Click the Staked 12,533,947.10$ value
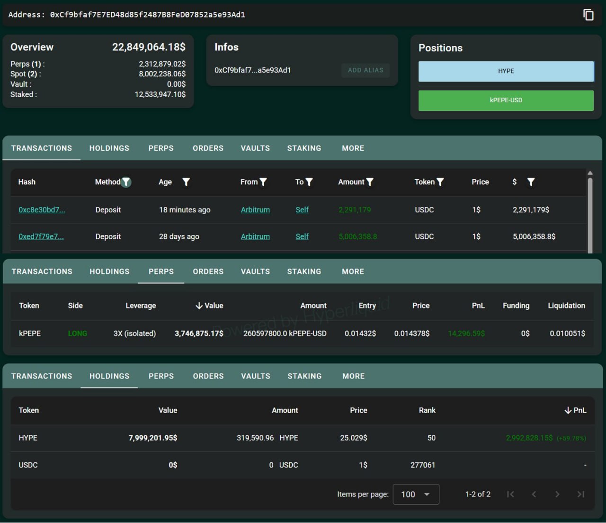Image resolution: width=606 pixels, height=523 pixels. [160, 94]
